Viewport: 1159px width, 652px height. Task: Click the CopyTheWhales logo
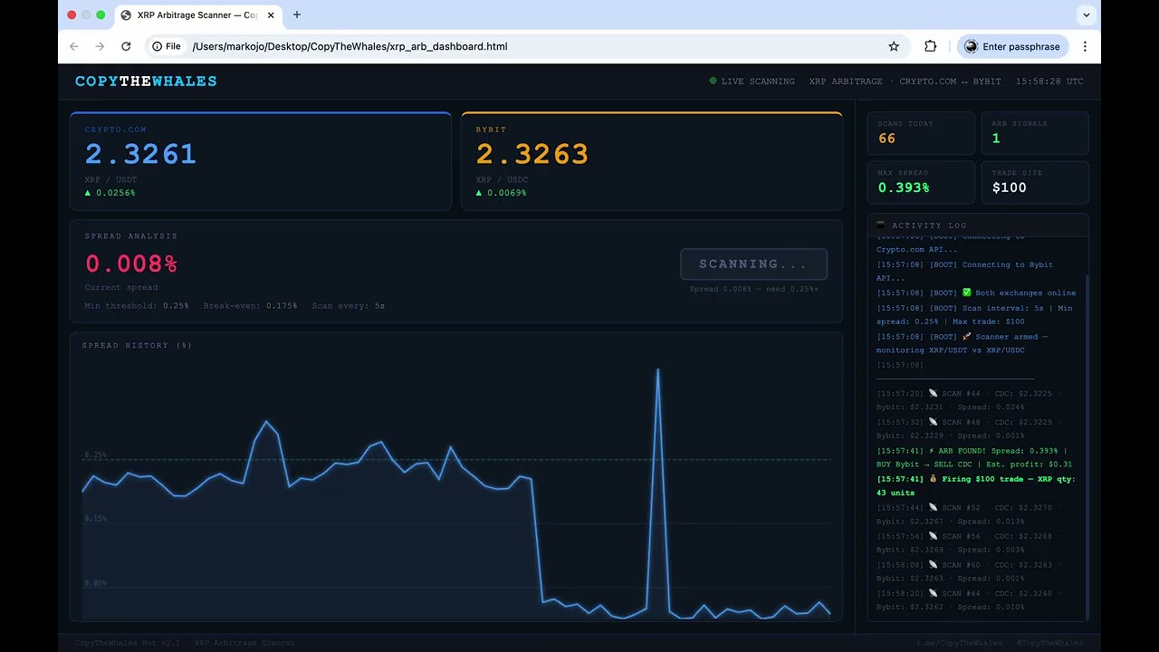pos(146,81)
